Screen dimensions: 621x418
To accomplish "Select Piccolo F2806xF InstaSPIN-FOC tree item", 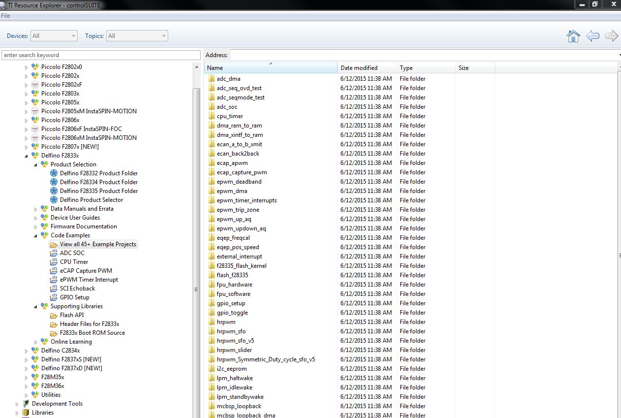I will pos(82,129).
